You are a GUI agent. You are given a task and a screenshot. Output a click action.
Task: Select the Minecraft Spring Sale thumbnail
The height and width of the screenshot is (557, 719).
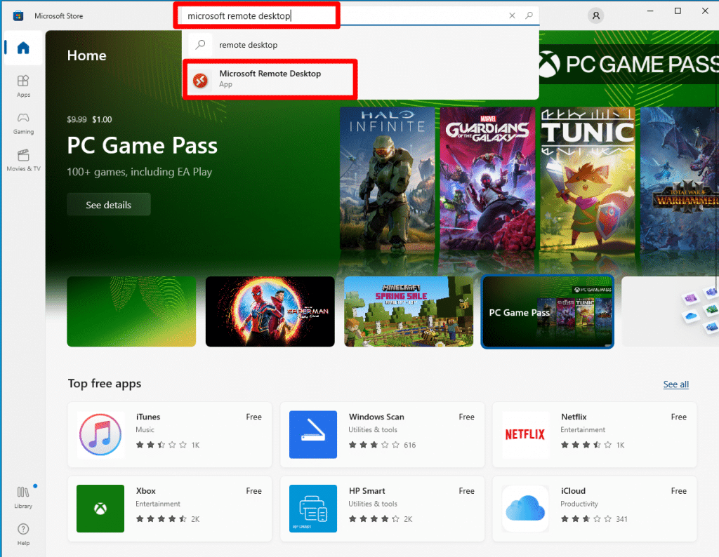(x=409, y=311)
